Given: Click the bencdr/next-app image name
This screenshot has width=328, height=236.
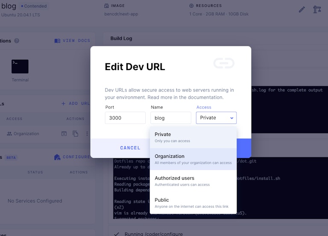Looking at the screenshot, I should (x=121, y=14).
